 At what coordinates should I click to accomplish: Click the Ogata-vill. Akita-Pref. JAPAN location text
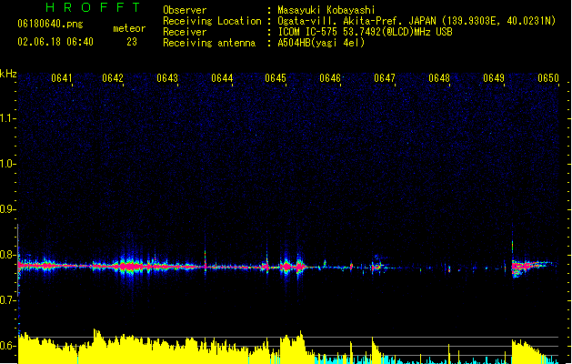click(416, 21)
